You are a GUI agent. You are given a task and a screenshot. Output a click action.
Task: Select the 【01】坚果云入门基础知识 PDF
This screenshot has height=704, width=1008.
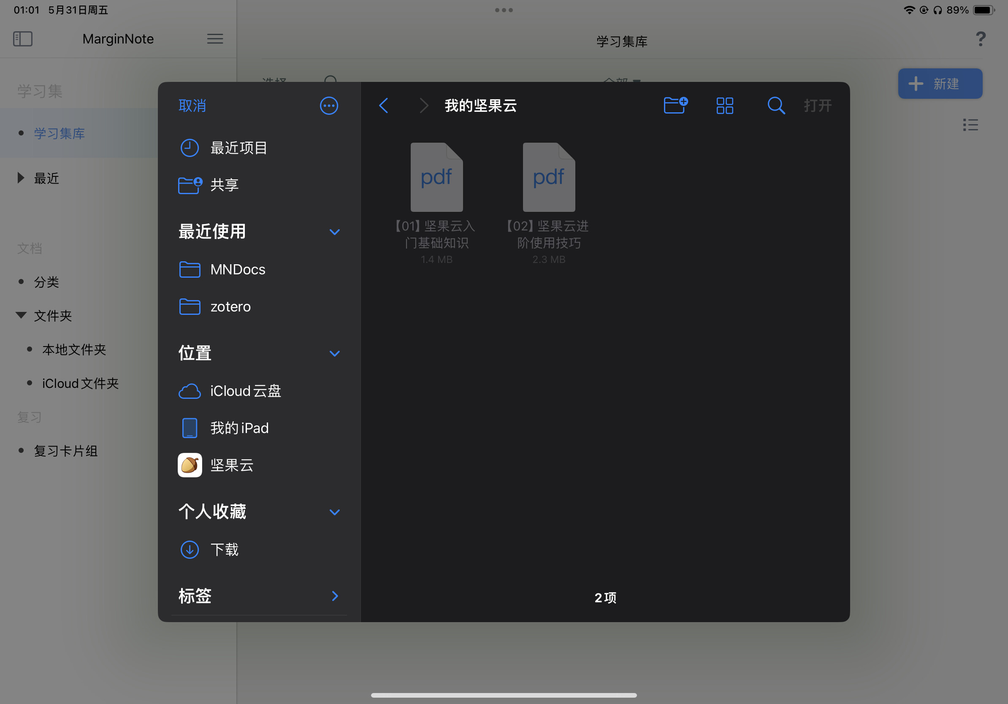coord(436,178)
